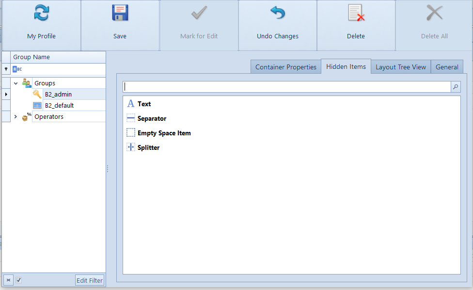
Task: Open the Container Properties tab
Action: 285,67
